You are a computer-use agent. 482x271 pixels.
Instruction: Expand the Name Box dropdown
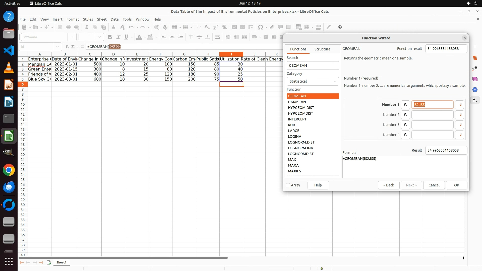[x=57, y=47]
